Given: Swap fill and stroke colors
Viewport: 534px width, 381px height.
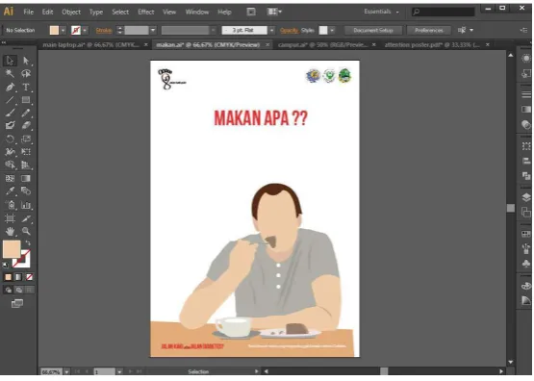Looking at the screenshot, I should (28, 243).
